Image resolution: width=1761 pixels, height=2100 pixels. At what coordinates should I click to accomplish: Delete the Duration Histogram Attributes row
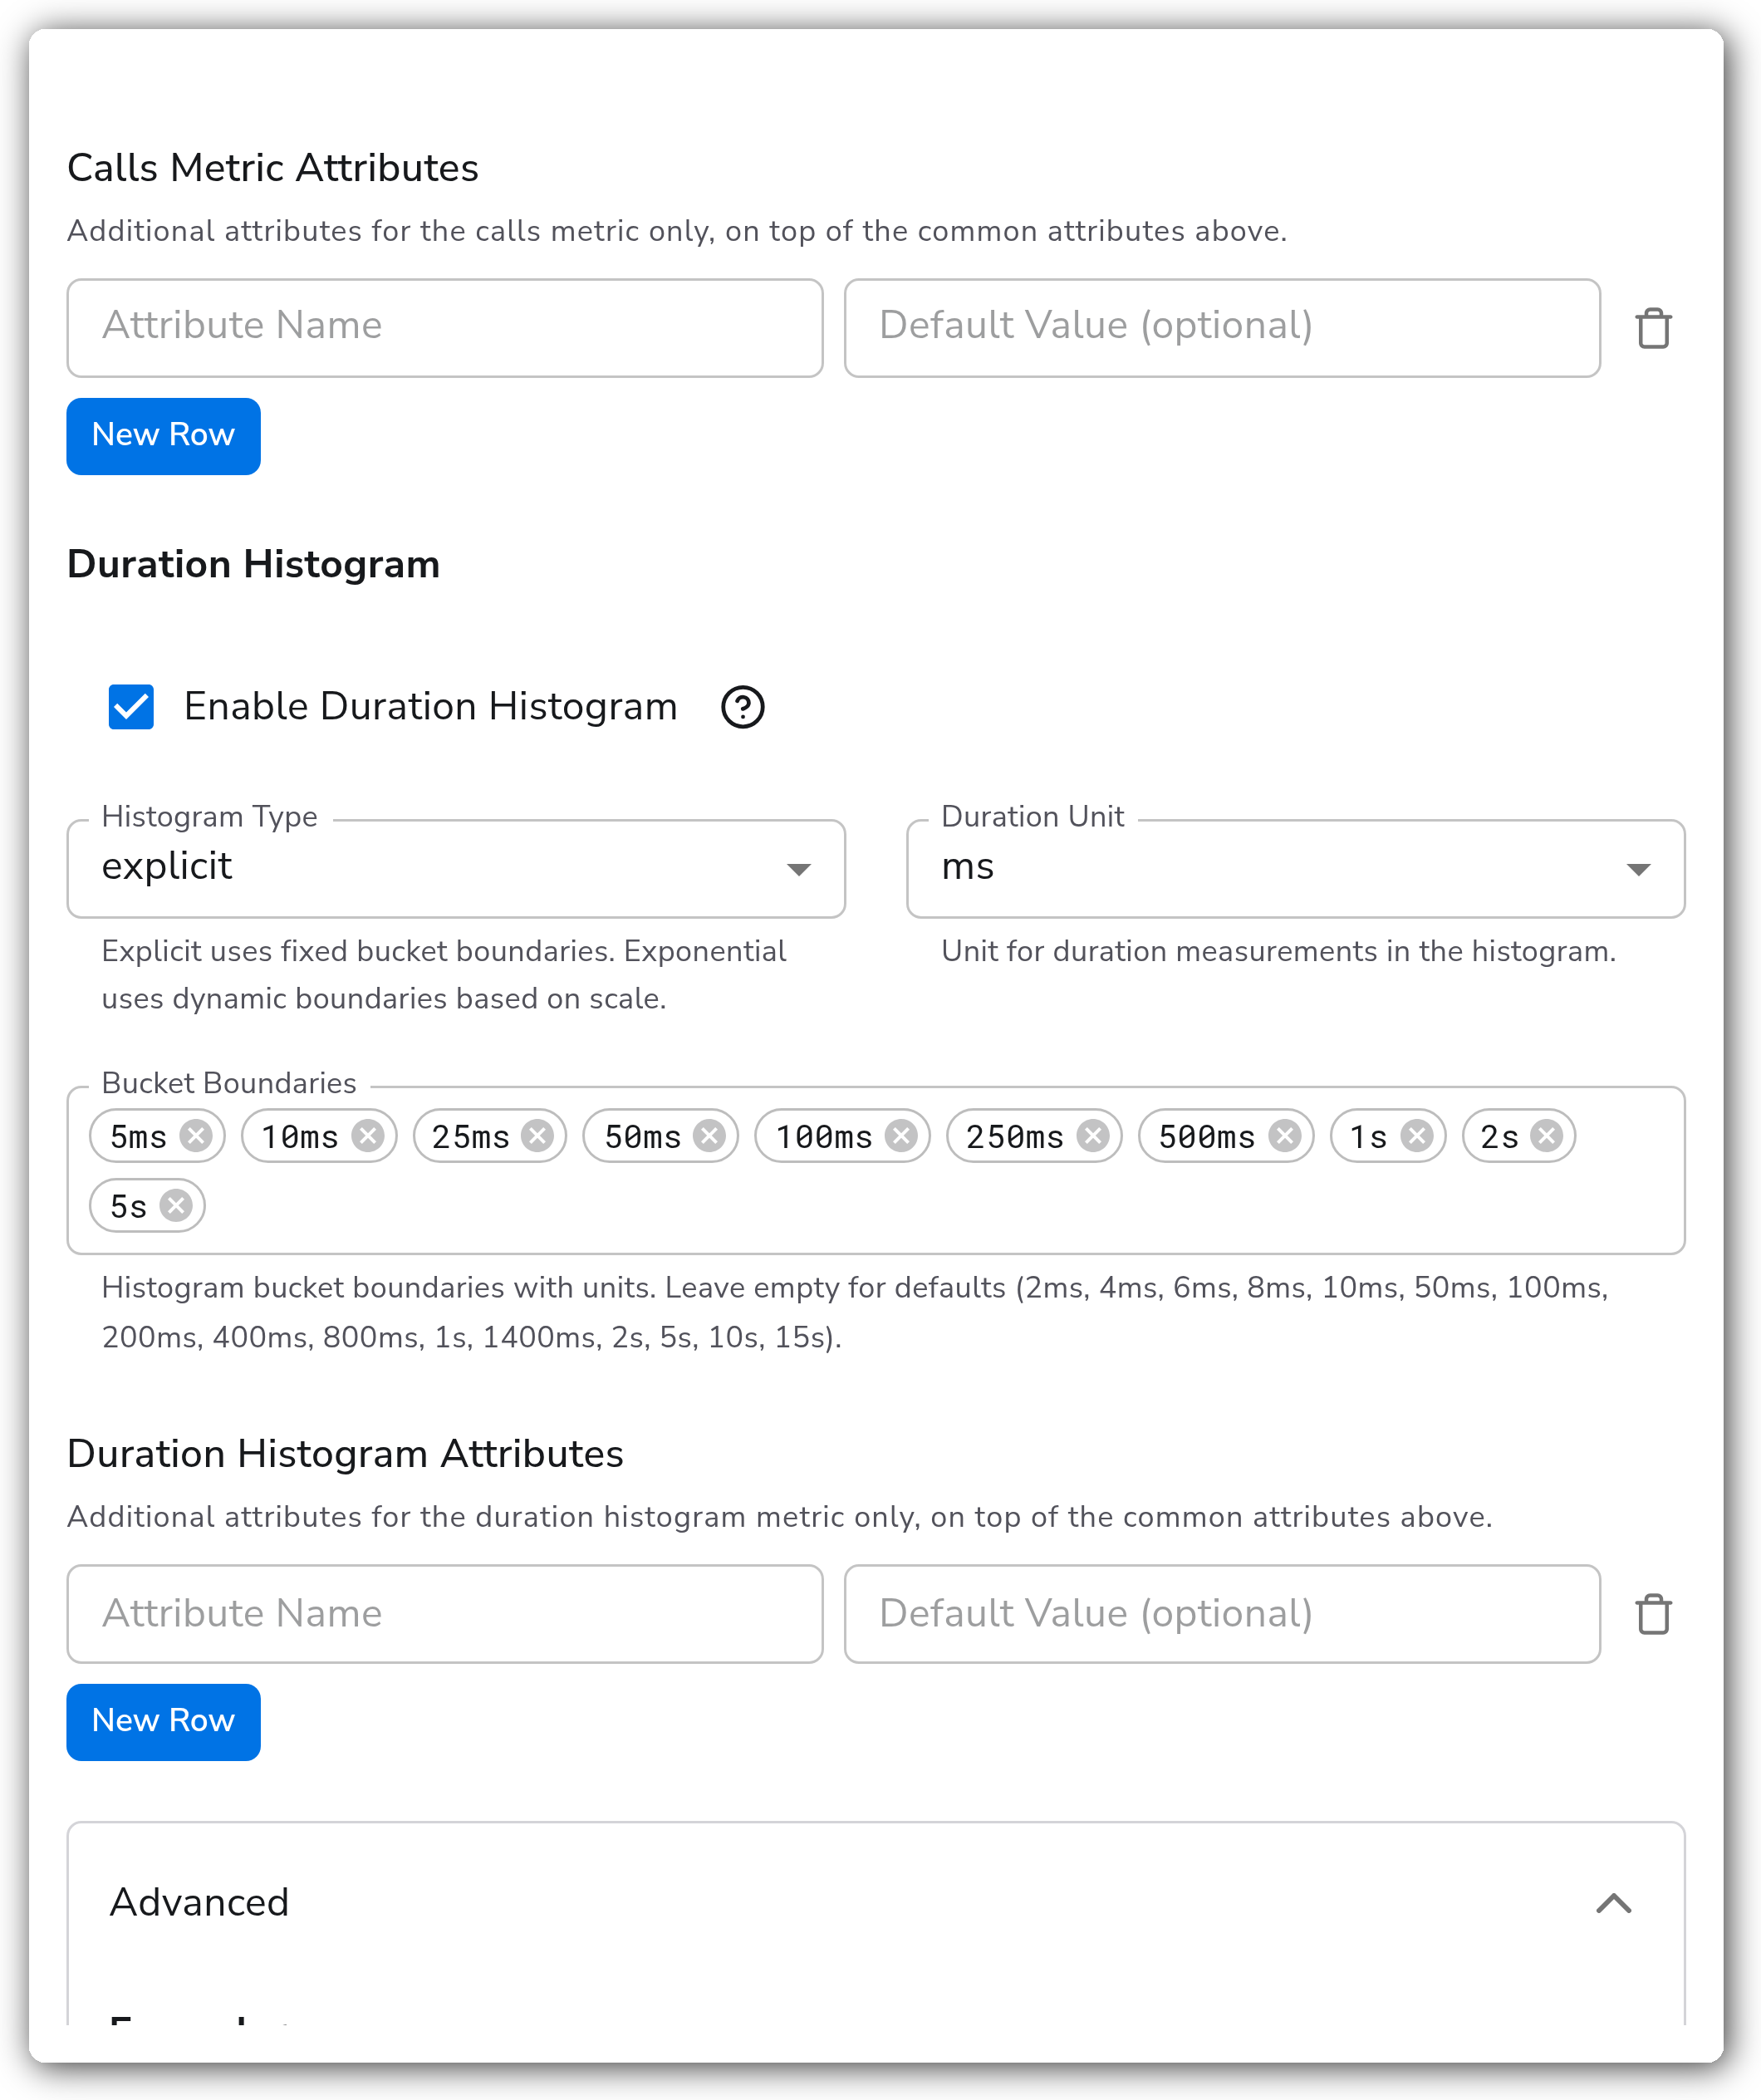(x=1653, y=1614)
